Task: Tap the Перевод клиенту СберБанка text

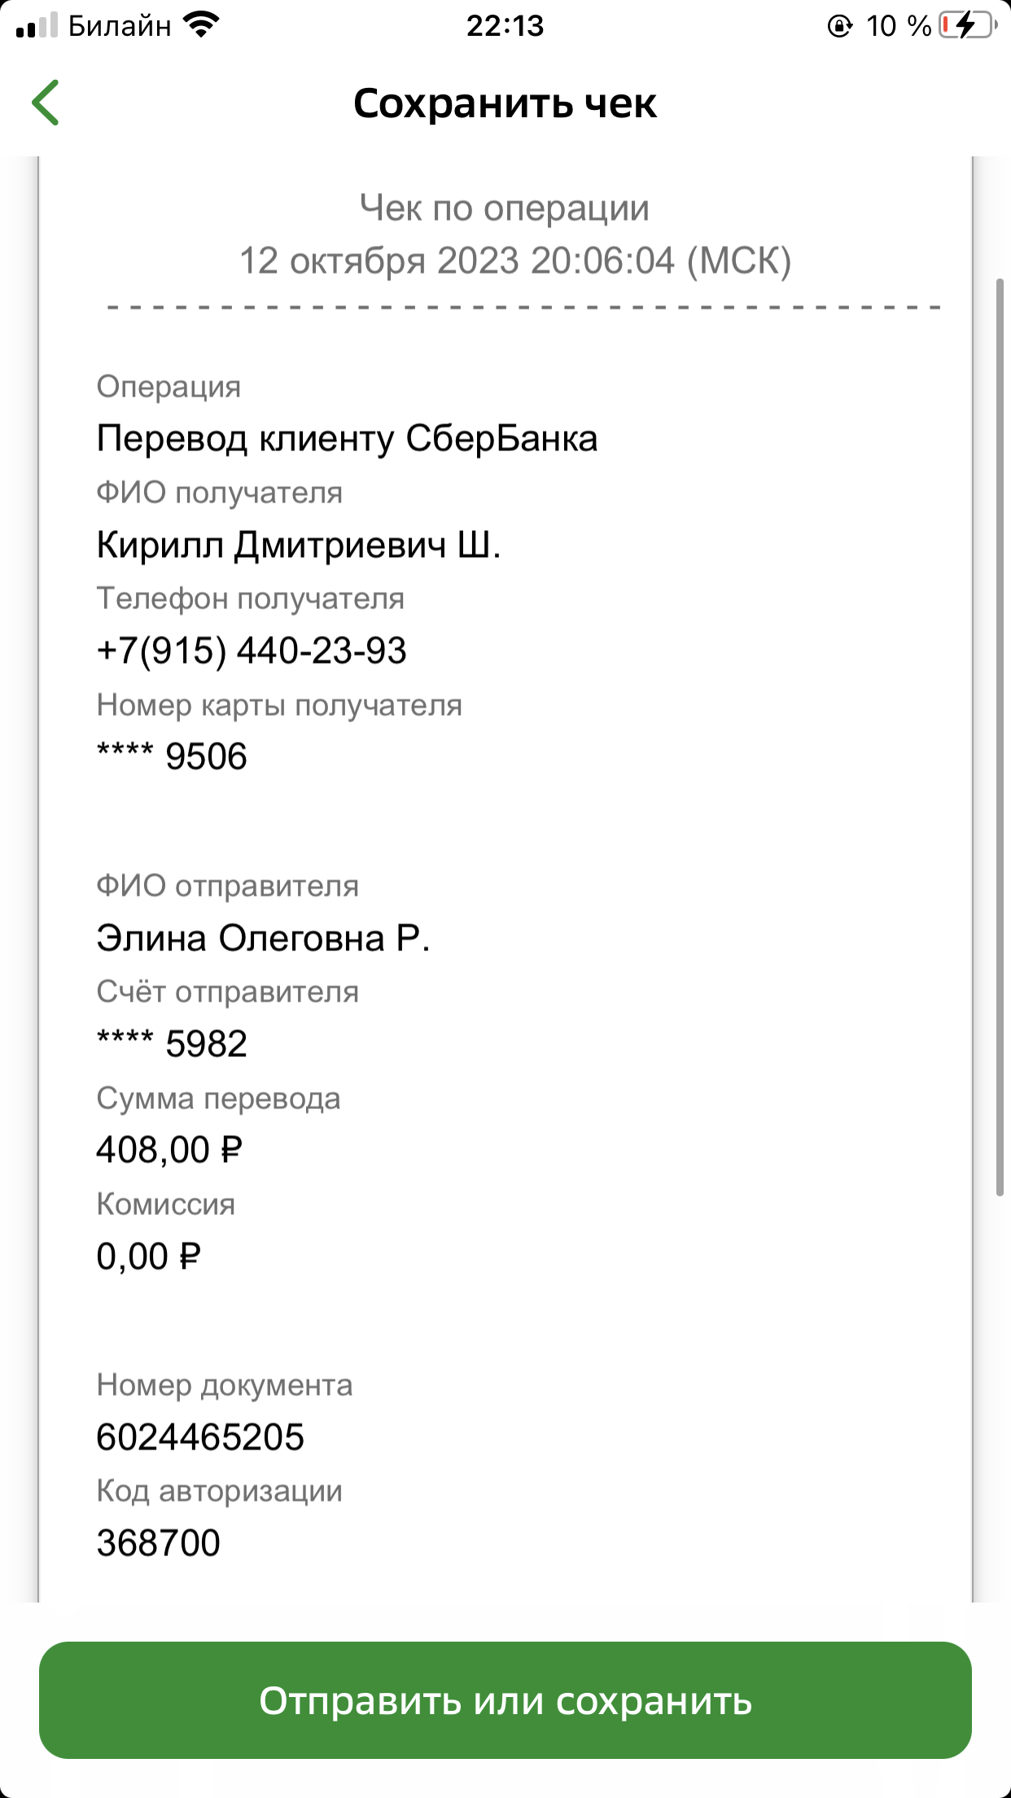Action: tap(347, 439)
